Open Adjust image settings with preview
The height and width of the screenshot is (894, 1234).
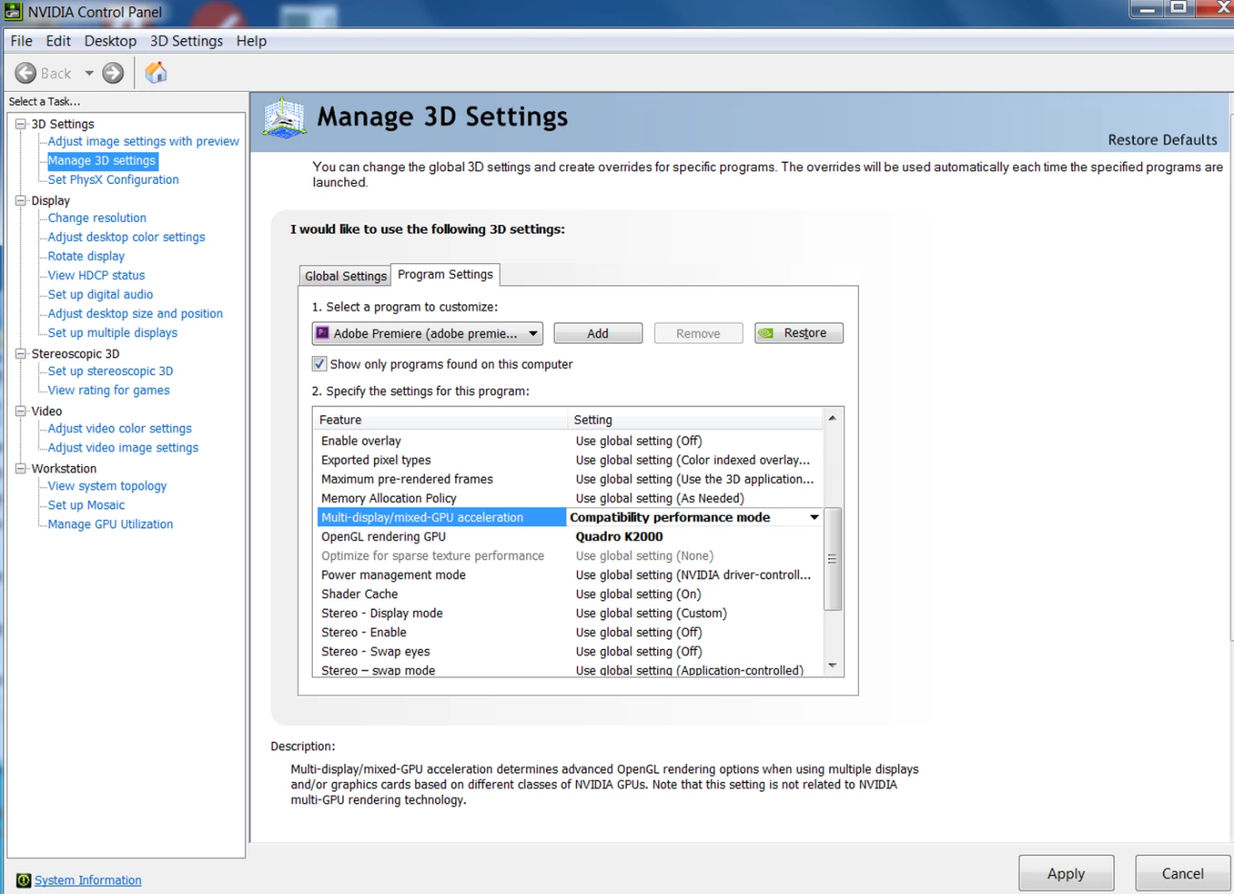click(143, 142)
